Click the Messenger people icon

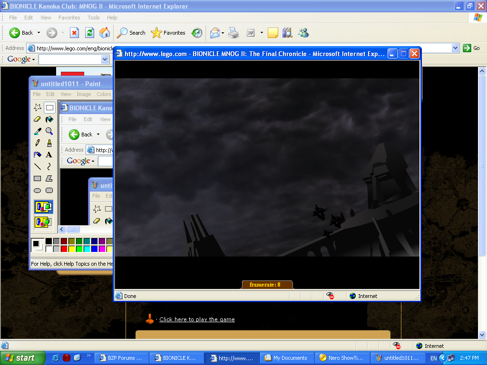click(x=303, y=33)
